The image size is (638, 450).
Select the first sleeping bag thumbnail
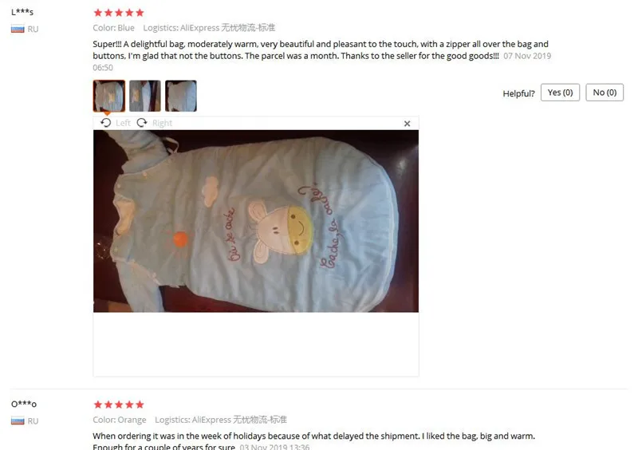coord(109,96)
